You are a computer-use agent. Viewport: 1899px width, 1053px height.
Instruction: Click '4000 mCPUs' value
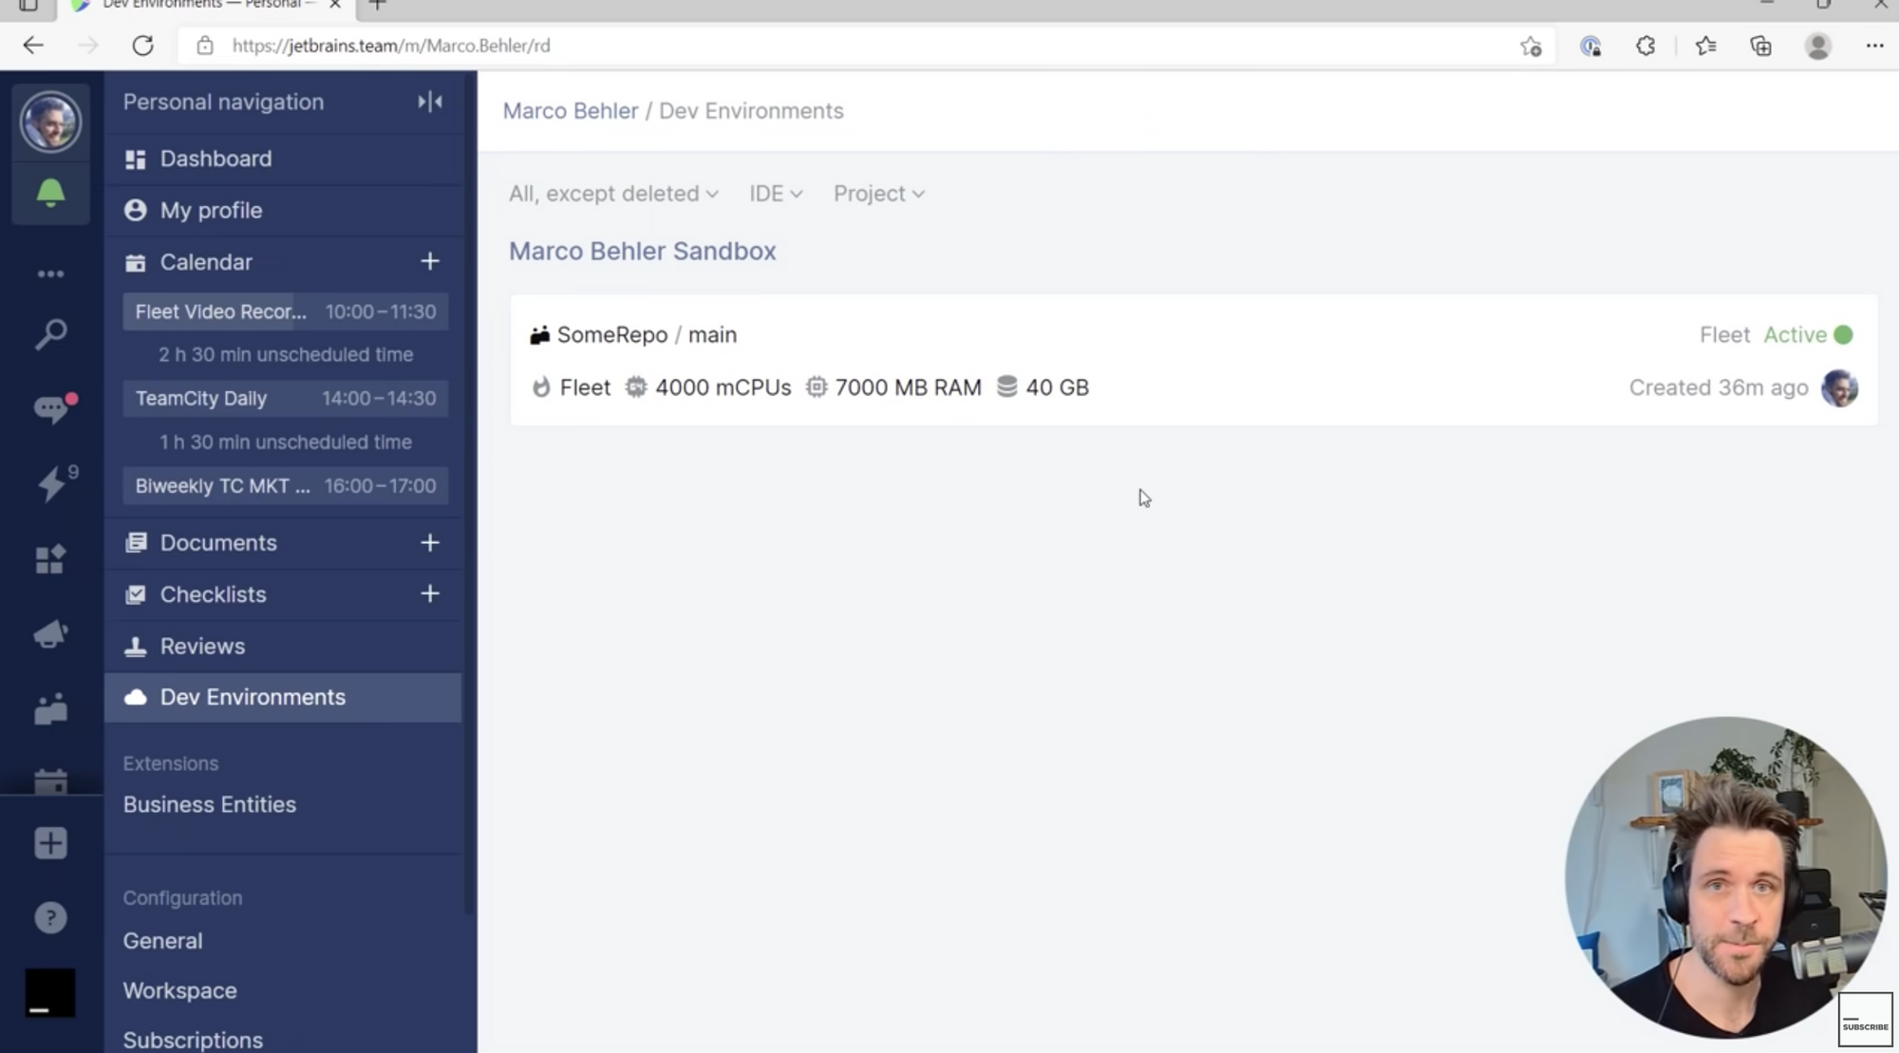[x=723, y=387]
